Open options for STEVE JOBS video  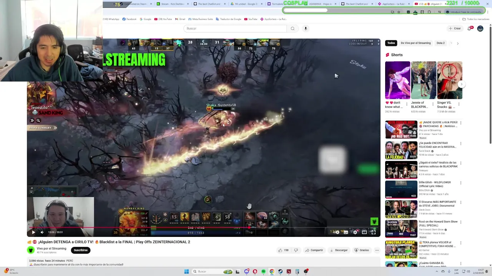click(x=461, y=202)
